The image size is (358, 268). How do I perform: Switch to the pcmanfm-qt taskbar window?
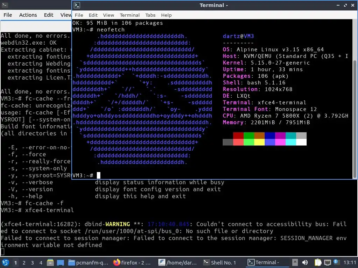point(88,262)
